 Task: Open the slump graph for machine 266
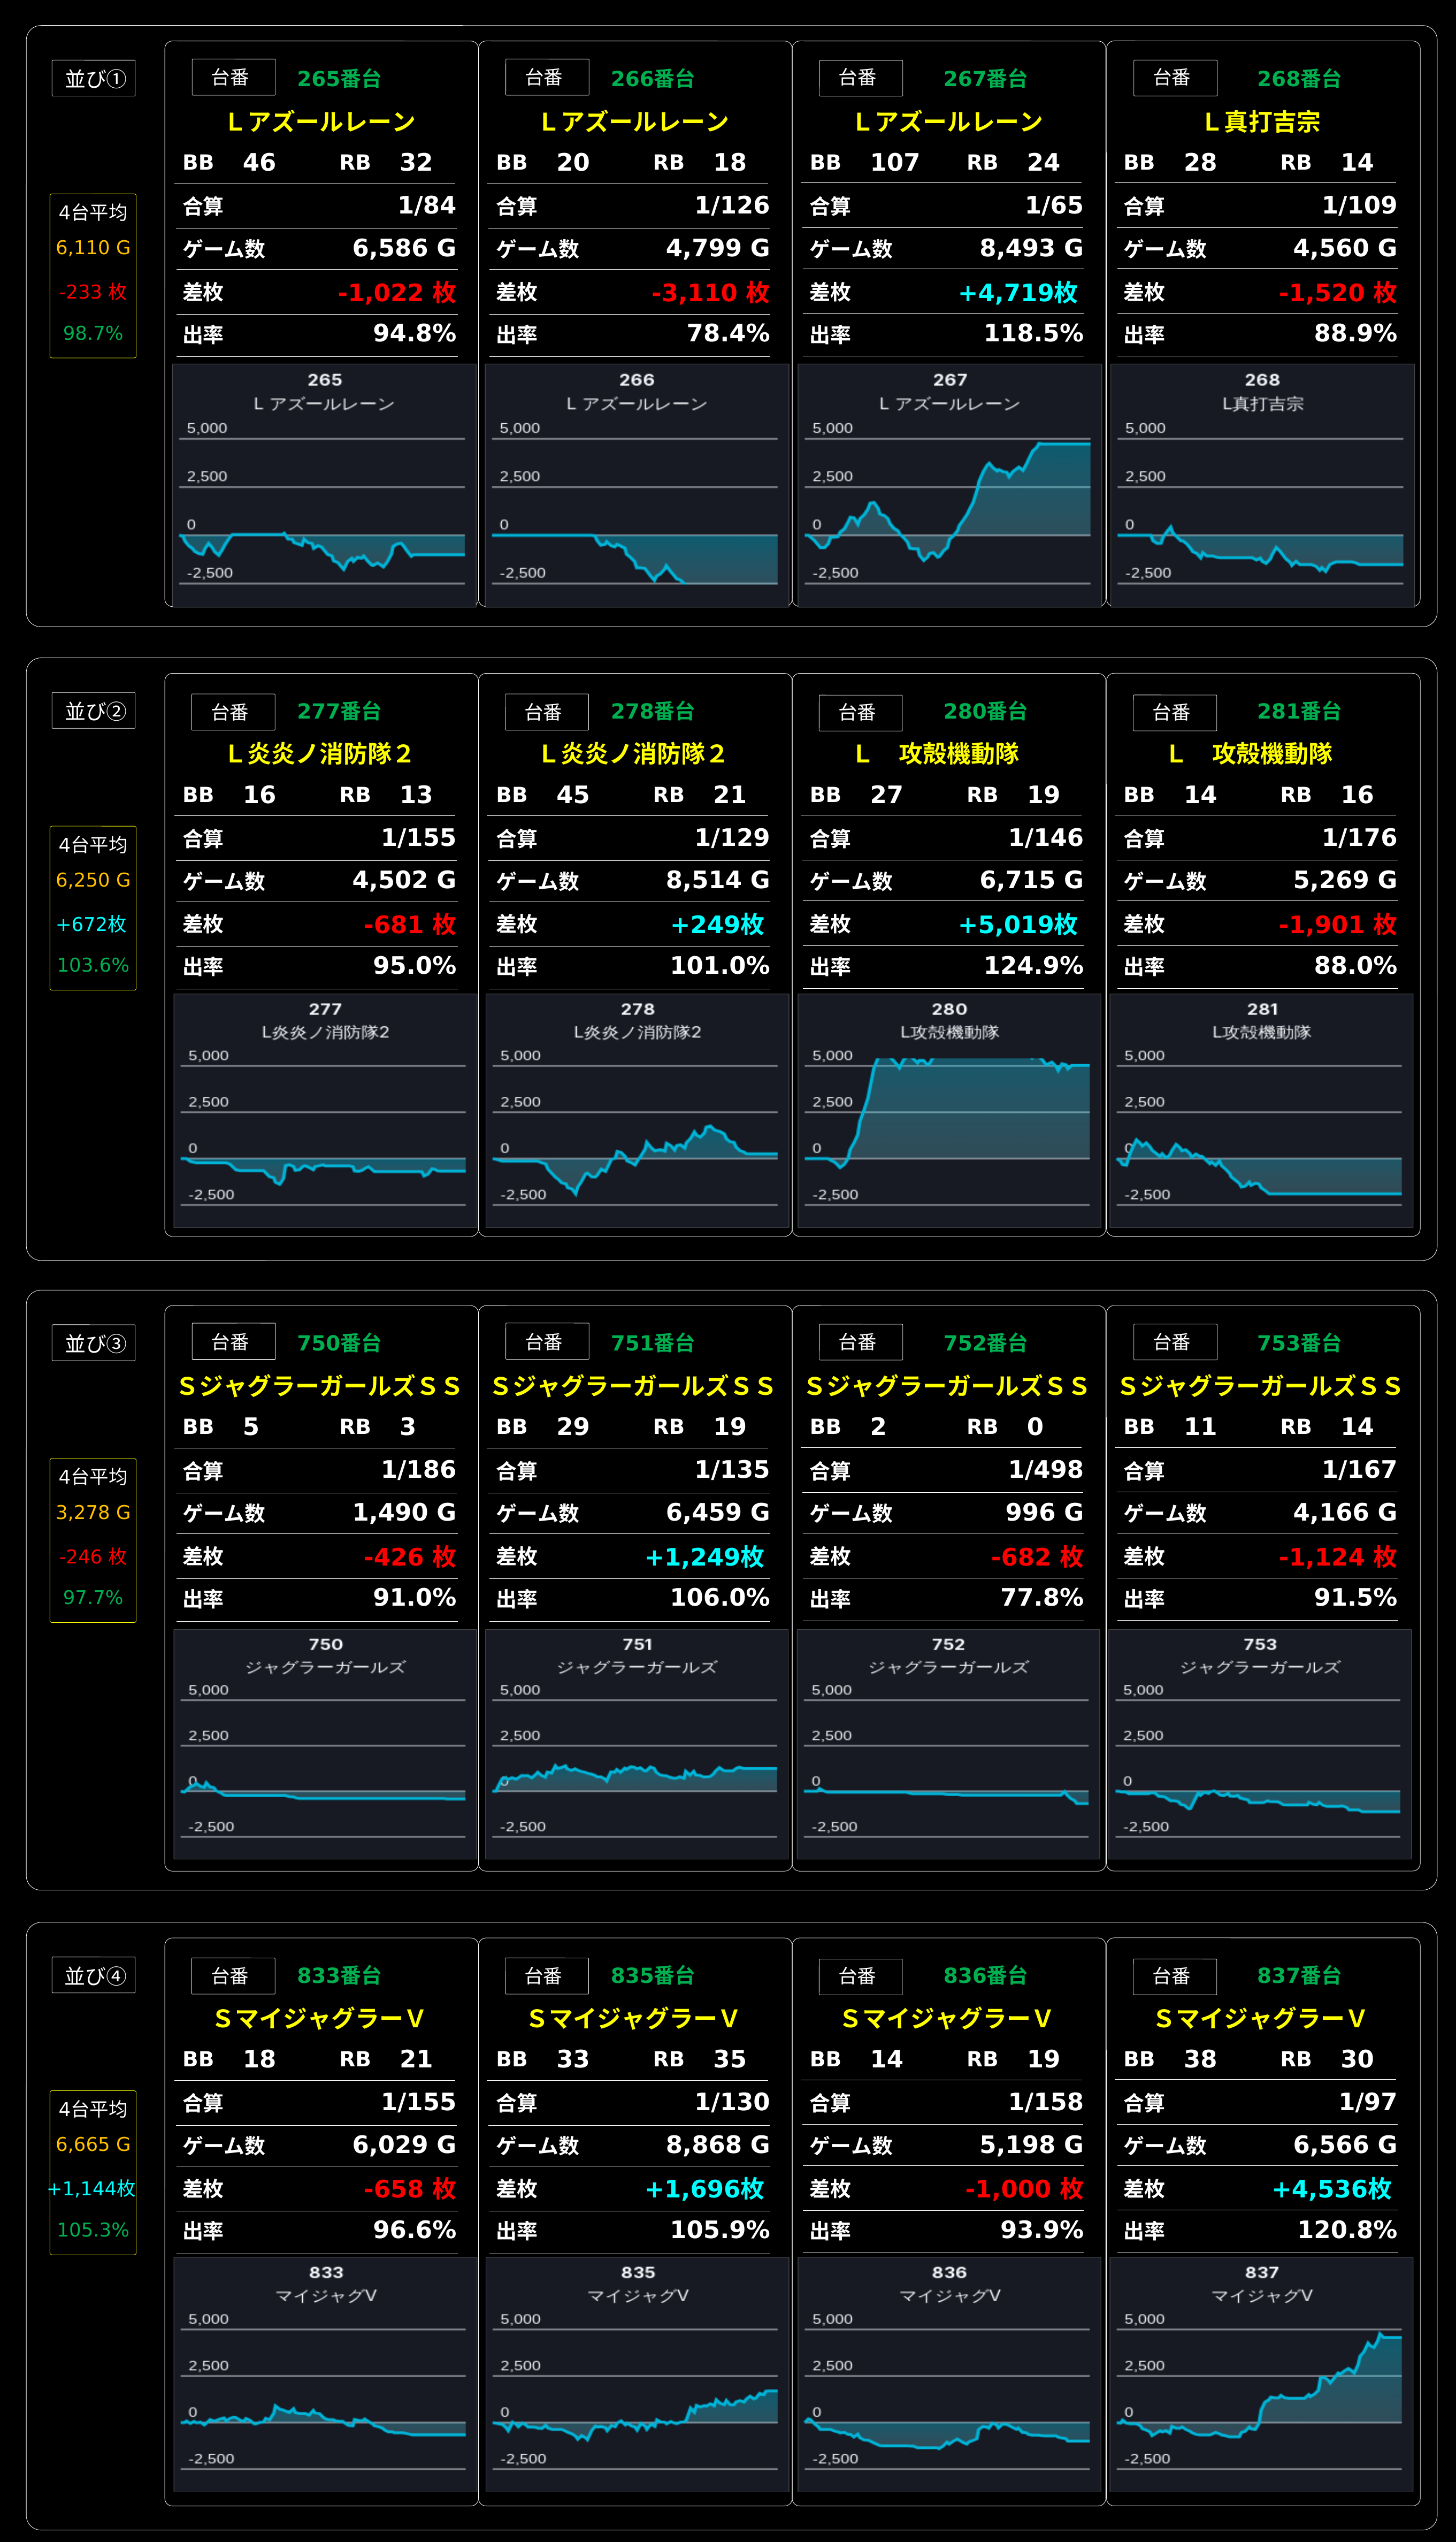tap(637, 485)
